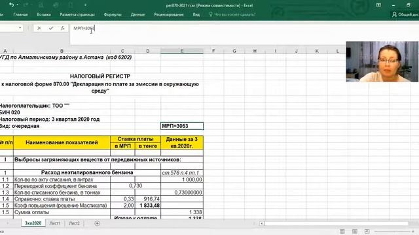Click the text Налоговый период: 3 квартал 2020 год

pos(50,119)
